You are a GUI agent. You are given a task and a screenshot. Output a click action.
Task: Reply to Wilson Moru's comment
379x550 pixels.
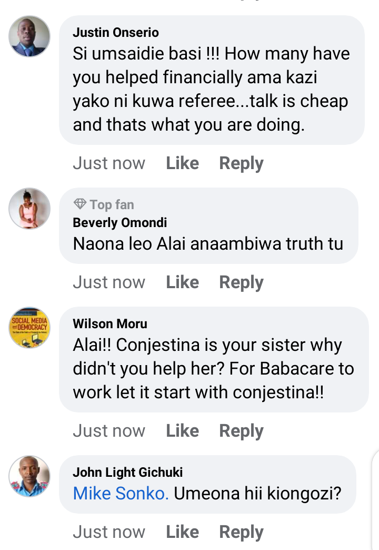tap(241, 431)
